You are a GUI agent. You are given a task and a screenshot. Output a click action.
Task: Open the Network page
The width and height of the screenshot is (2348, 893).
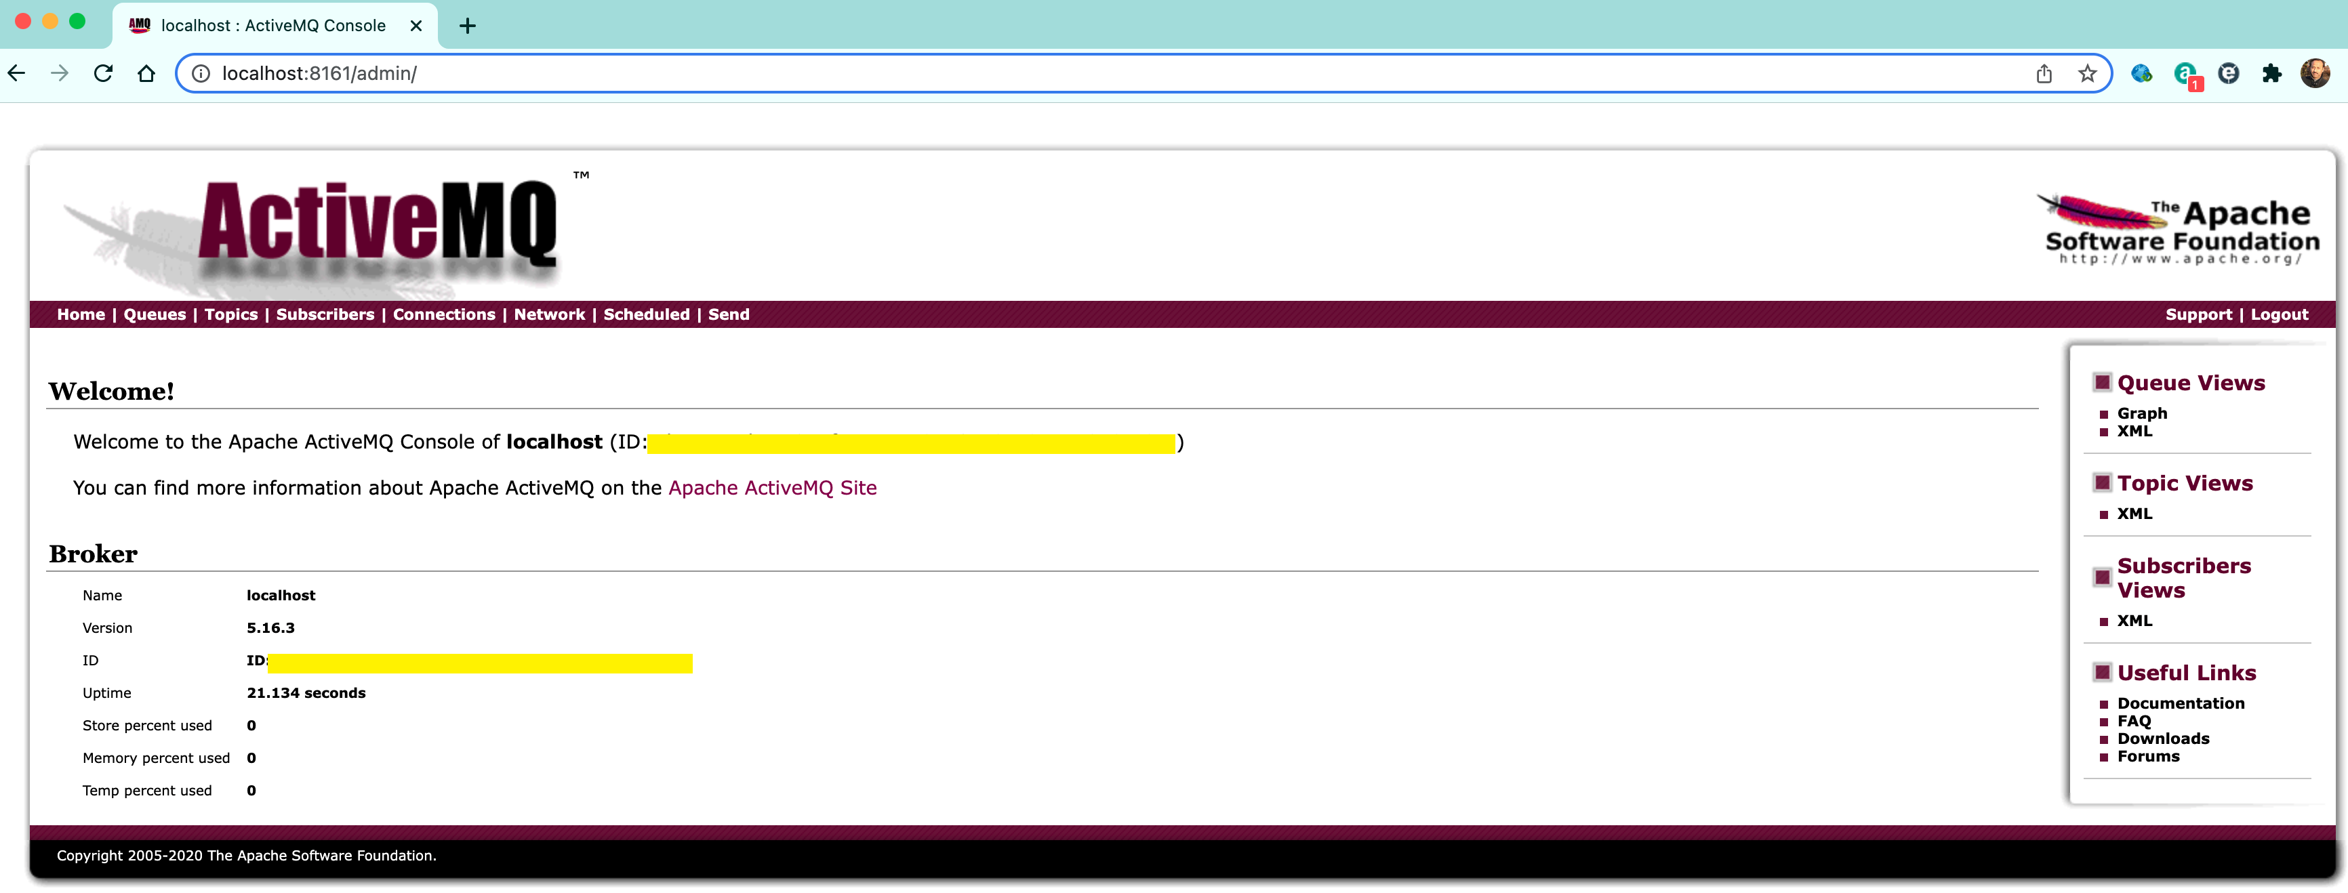(550, 314)
